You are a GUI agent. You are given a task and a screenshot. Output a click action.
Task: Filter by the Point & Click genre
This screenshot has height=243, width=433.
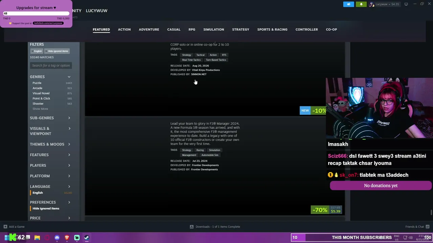[41, 99]
